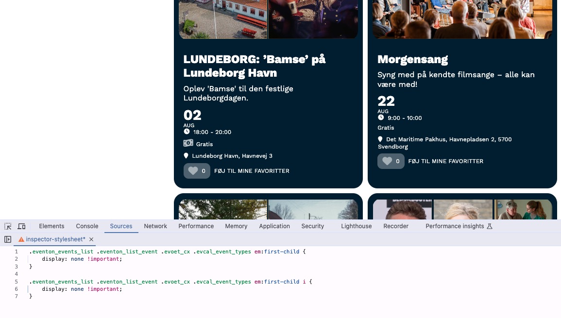This screenshot has height=318, width=561.
Task: Click the Performance insights flask icon
Action: [490, 226]
